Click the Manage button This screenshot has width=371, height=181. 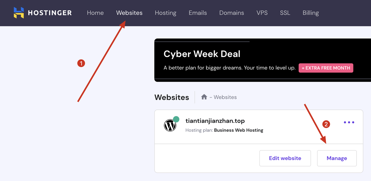[337, 158]
